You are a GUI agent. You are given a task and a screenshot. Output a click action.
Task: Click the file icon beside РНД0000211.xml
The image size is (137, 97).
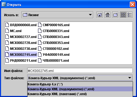coord(7,60)
